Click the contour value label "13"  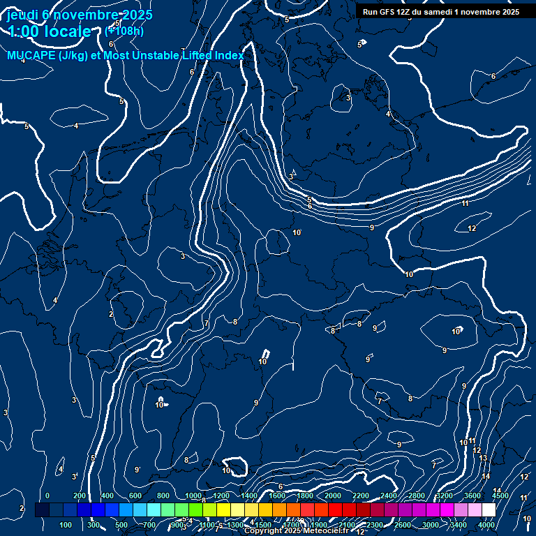pyautogui.click(x=483, y=458)
